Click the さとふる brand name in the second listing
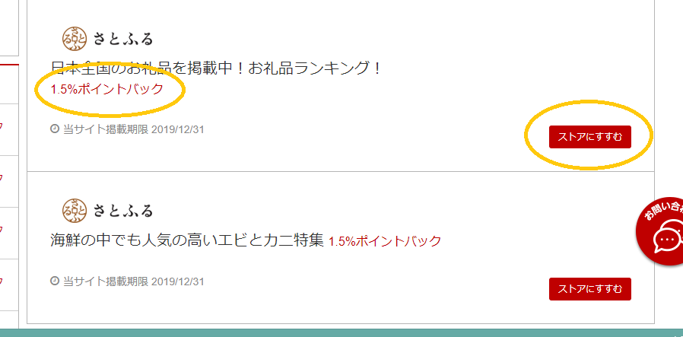This screenshot has width=683, height=337. 123,211
